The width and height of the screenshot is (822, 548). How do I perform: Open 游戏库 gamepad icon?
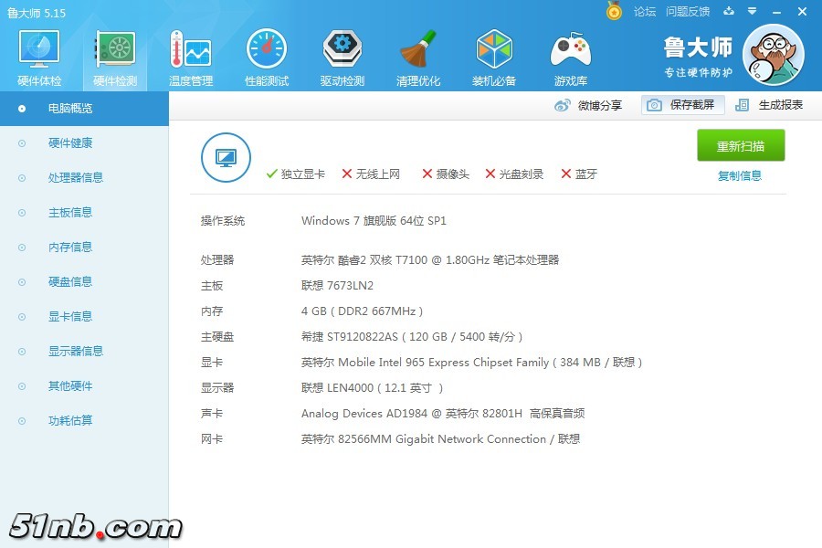coord(570,52)
